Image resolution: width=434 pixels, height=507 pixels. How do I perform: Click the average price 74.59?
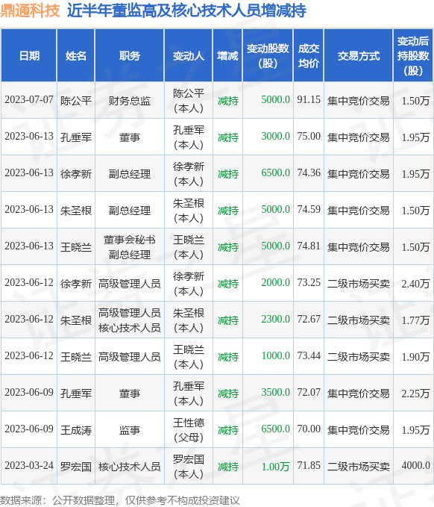[x=309, y=209]
